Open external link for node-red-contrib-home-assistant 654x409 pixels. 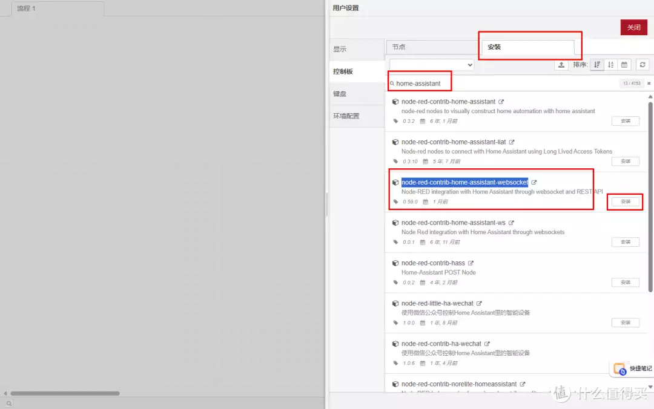tap(501, 102)
